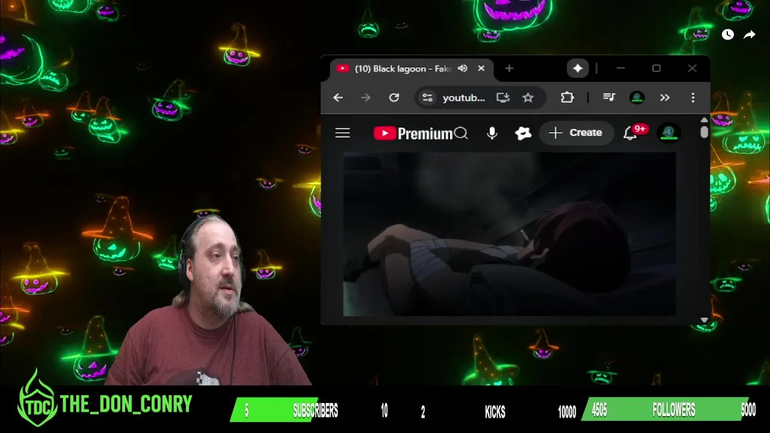Open the Extensions puzzle icon
Image resolution: width=770 pixels, height=433 pixels.
(567, 97)
